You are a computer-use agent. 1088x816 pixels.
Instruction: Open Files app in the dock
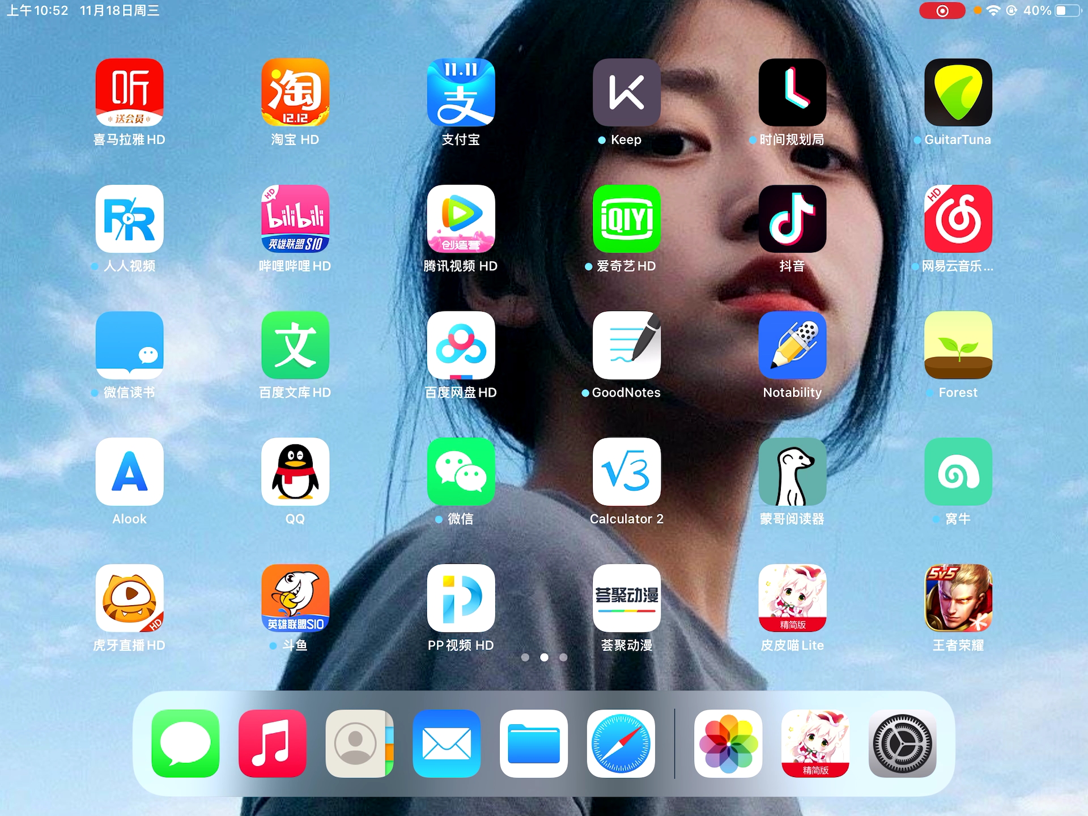pyautogui.click(x=534, y=743)
